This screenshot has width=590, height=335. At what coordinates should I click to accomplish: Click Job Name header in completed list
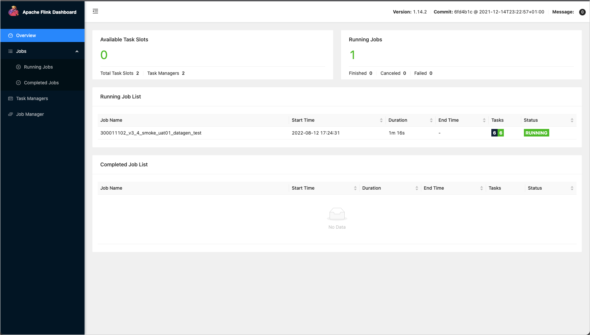(111, 188)
